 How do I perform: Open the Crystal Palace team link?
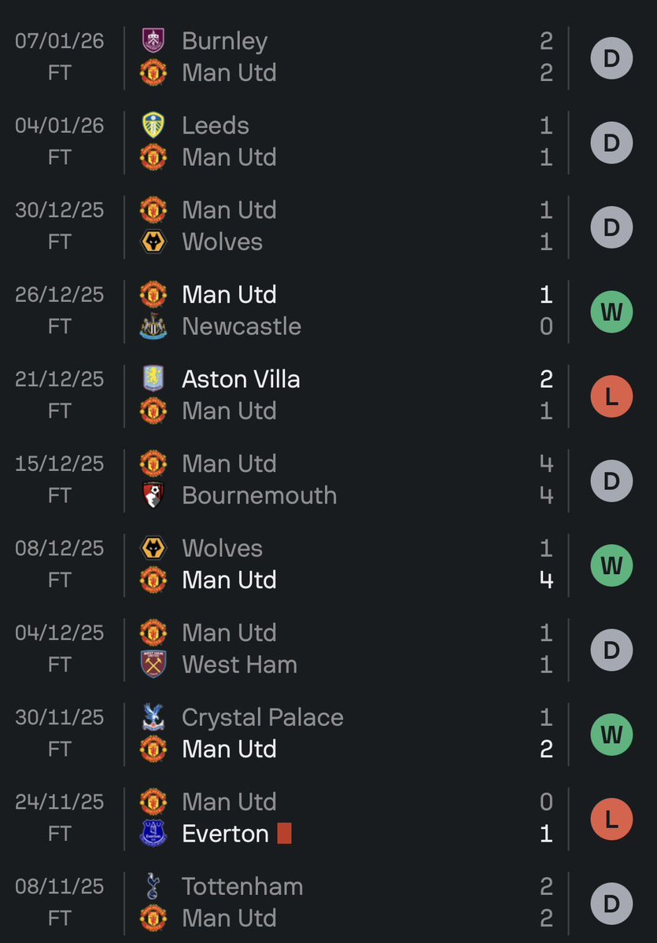tap(262, 717)
